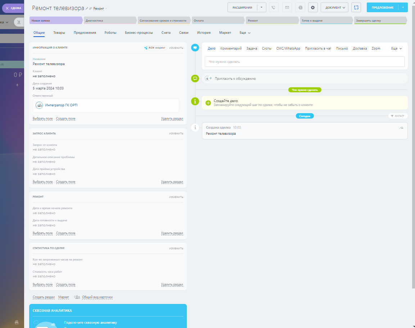Click the email envelope icon in header
Screen dimensions: 415x328
click(287, 8)
